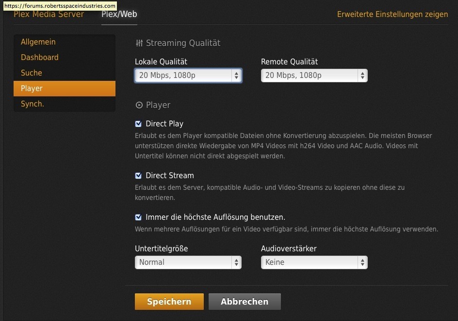Click the Streaming Qualität sliders icon
The width and height of the screenshot is (458, 321).
139,43
